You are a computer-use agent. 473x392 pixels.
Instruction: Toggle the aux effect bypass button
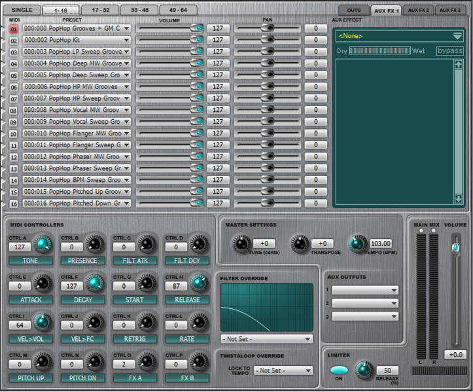449,50
